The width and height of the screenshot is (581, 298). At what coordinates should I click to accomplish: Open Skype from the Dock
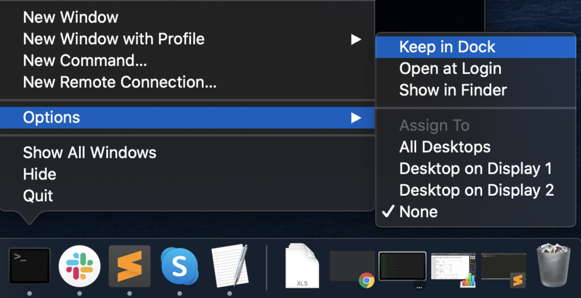[180, 266]
